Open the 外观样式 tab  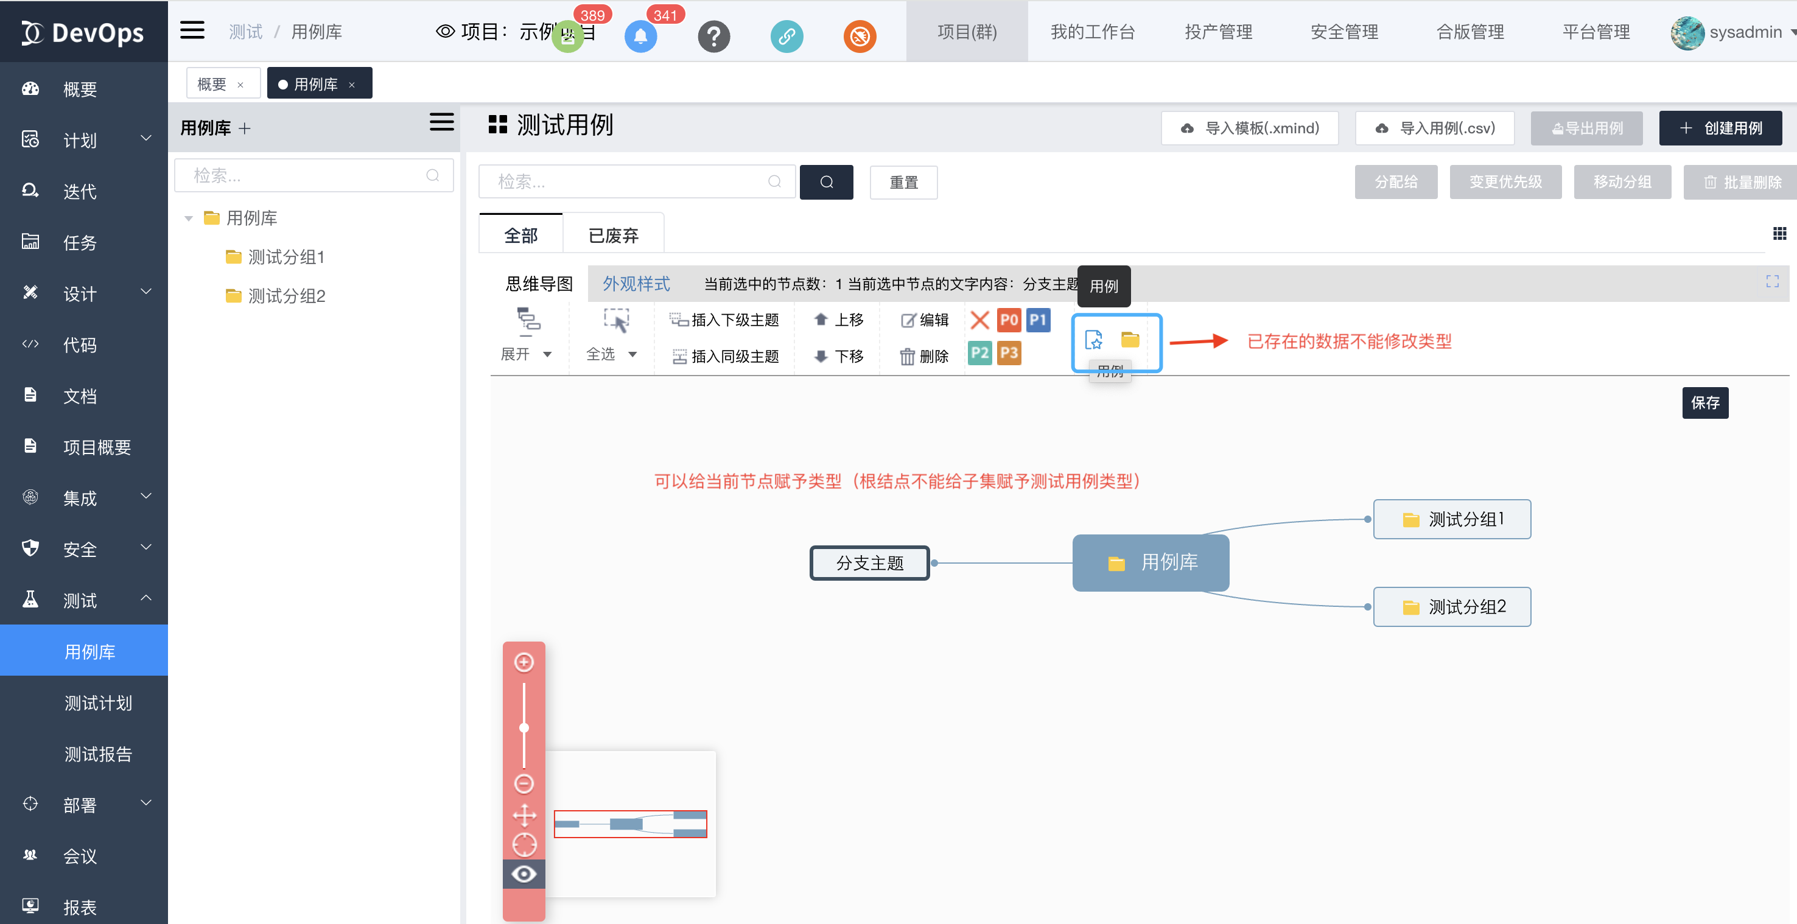point(636,284)
